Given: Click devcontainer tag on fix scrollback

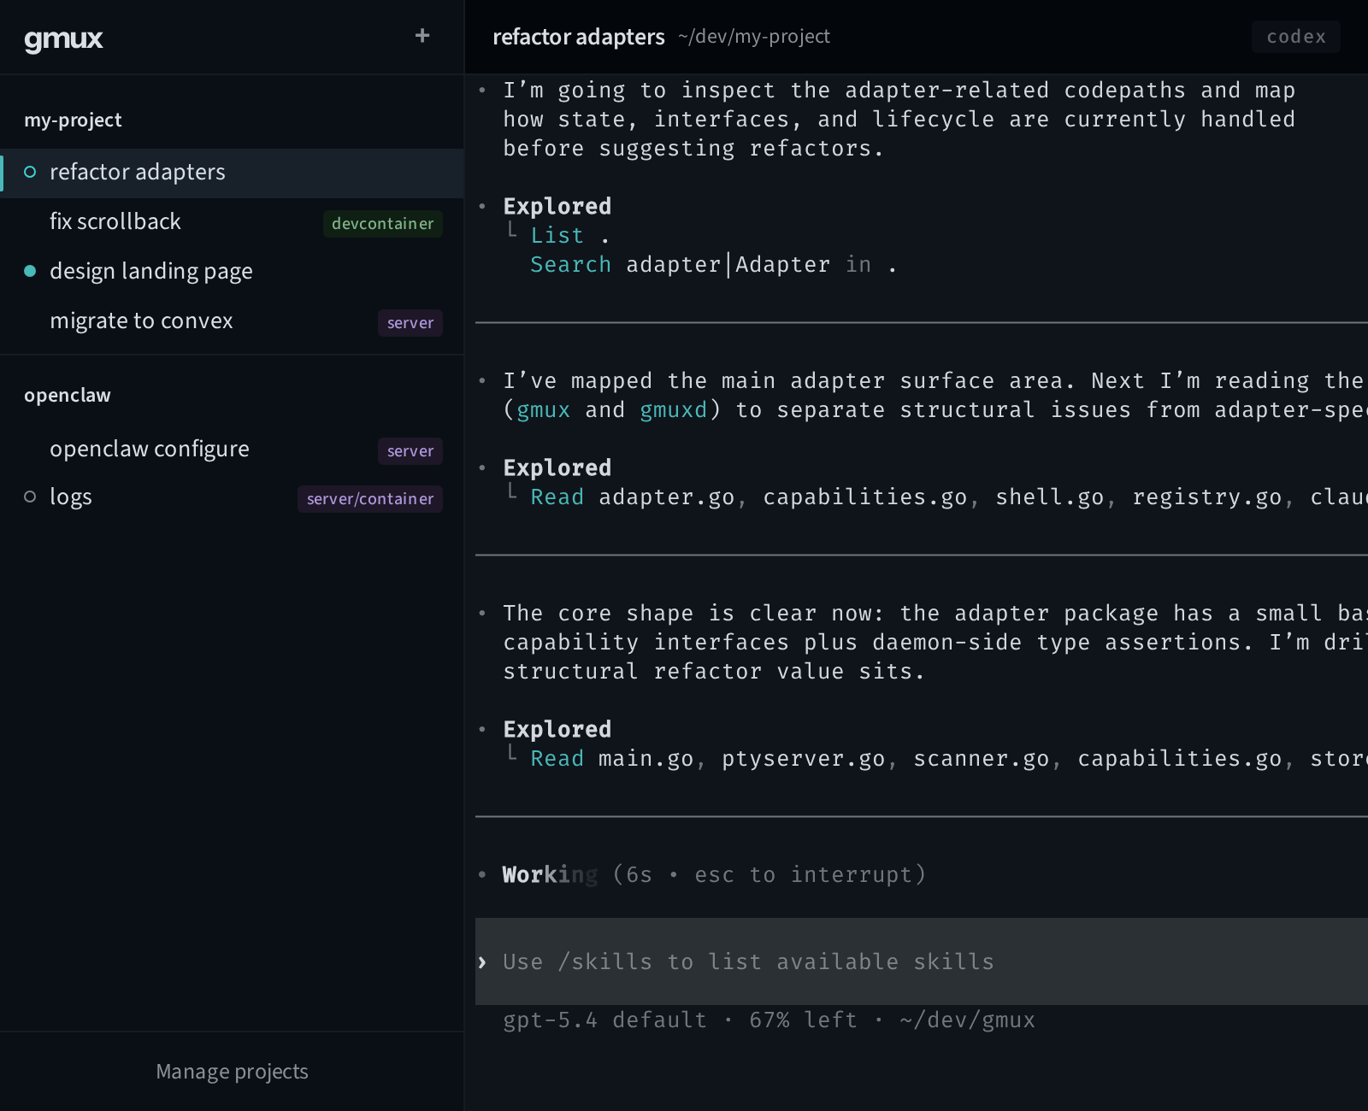Looking at the screenshot, I should point(382,223).
